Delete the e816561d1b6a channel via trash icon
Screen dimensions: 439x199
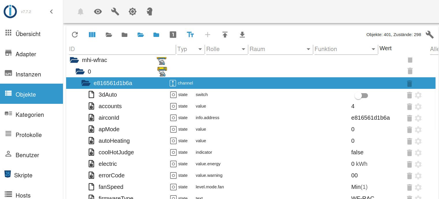click(409, 84)
